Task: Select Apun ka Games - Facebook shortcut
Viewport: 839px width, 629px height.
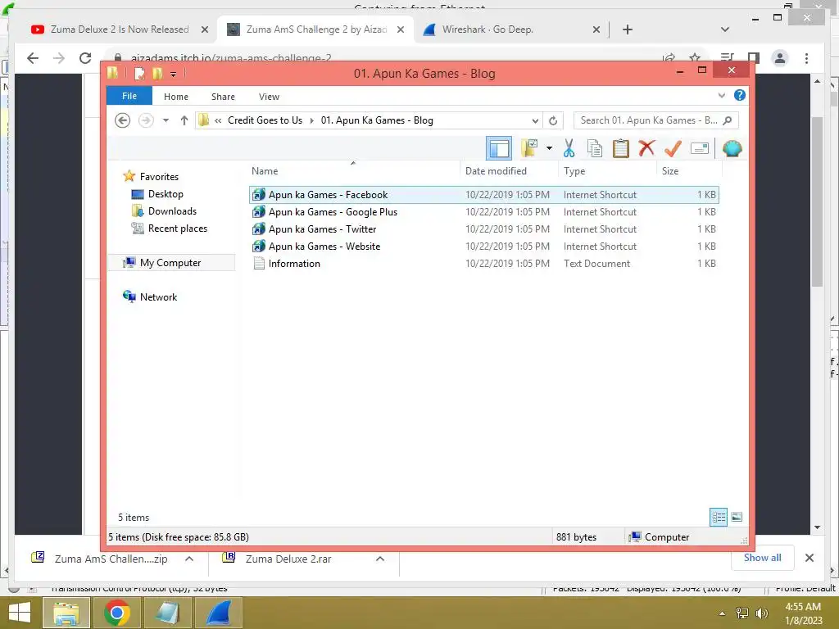Action: coord(483,195)
